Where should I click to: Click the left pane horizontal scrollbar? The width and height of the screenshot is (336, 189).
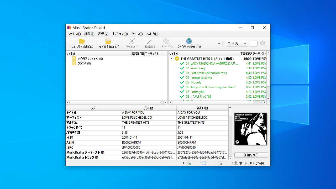117,102
